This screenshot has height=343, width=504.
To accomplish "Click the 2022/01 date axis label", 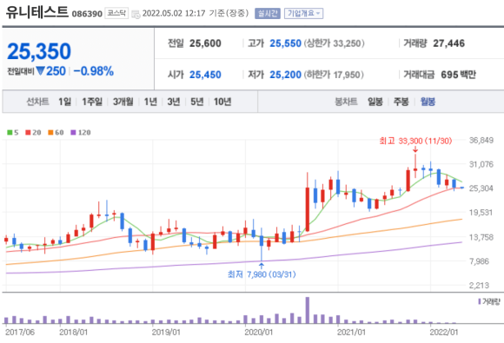I will 443,332.
